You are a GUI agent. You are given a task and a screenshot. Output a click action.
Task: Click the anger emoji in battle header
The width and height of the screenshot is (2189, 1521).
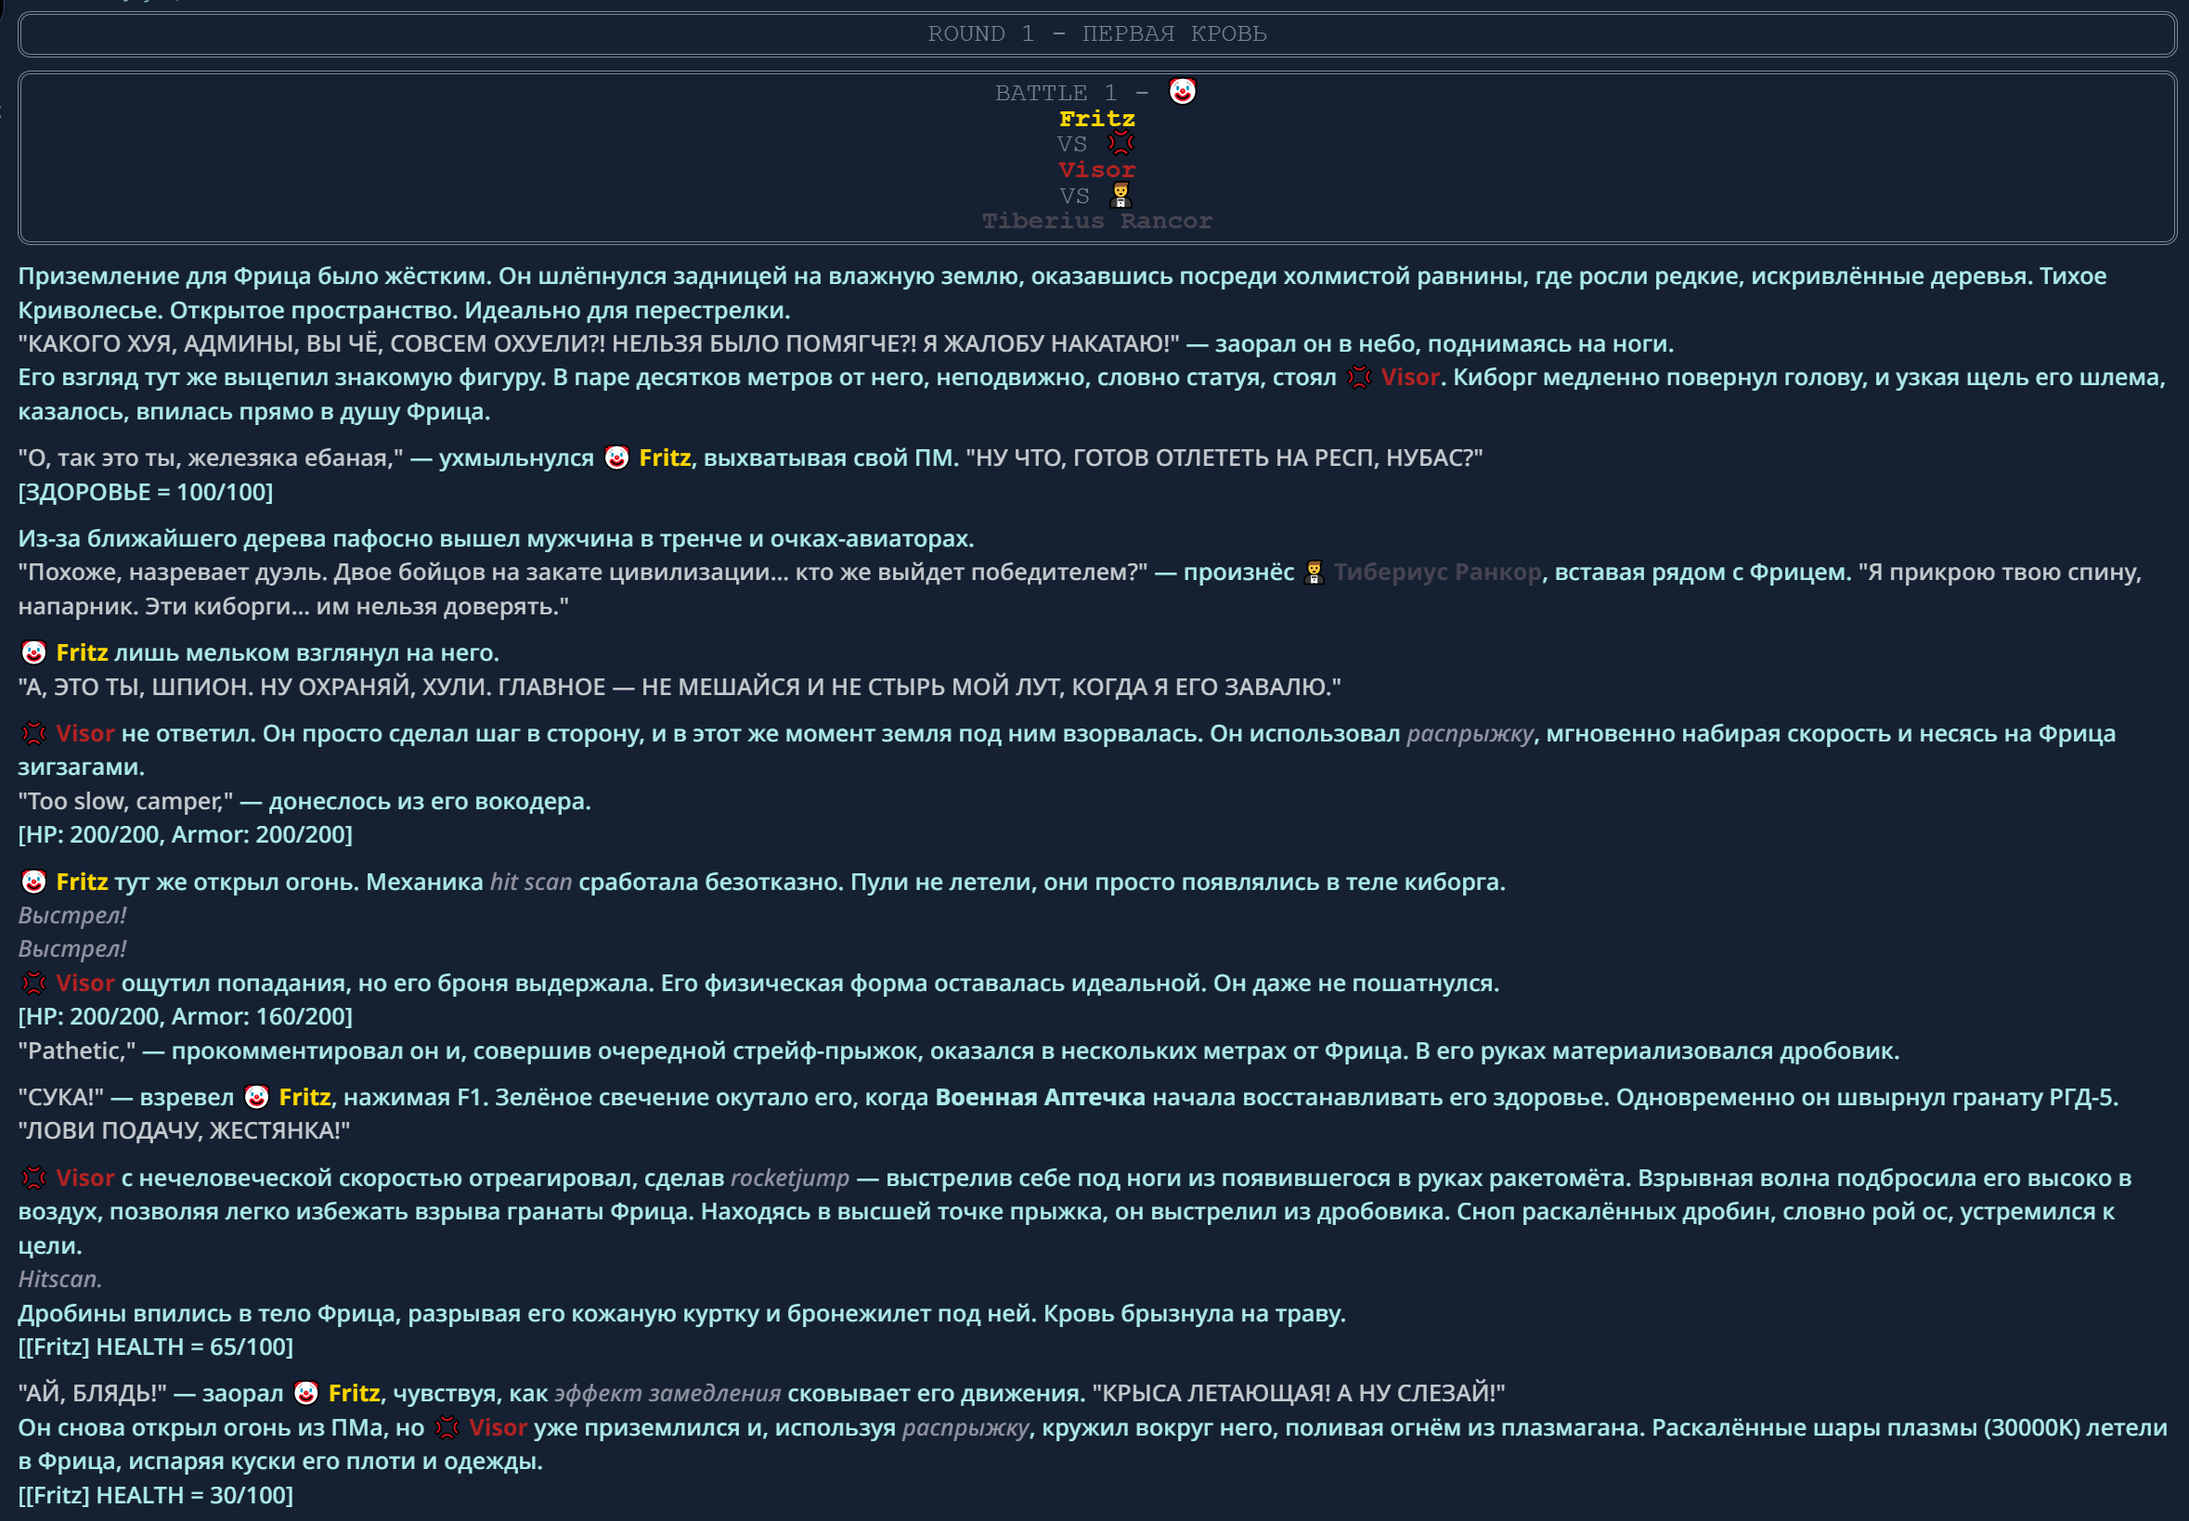[1120, 144]
